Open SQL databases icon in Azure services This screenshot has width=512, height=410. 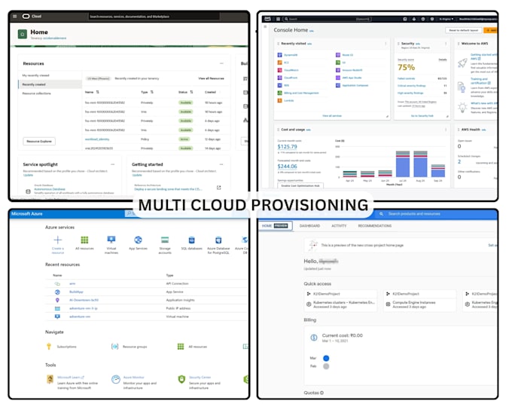coord(192,240)
